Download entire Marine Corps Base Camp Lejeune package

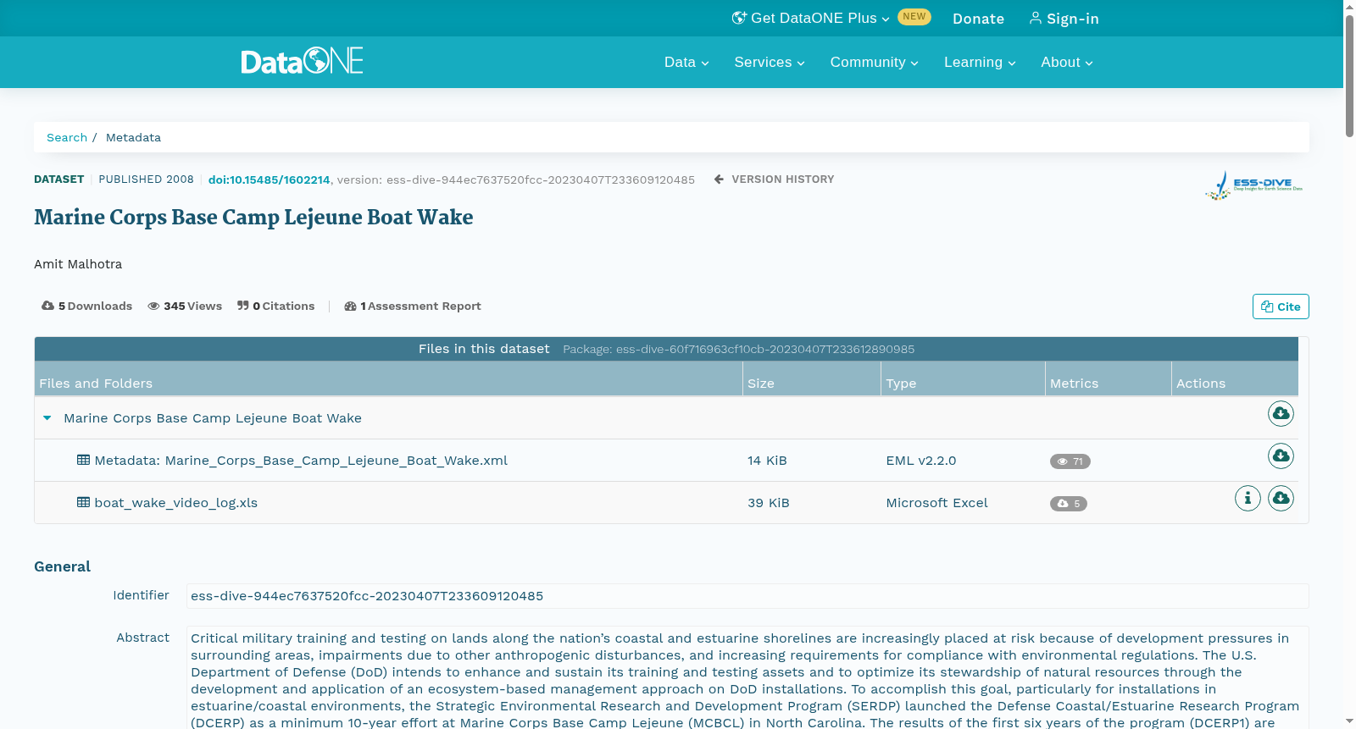1281,413
